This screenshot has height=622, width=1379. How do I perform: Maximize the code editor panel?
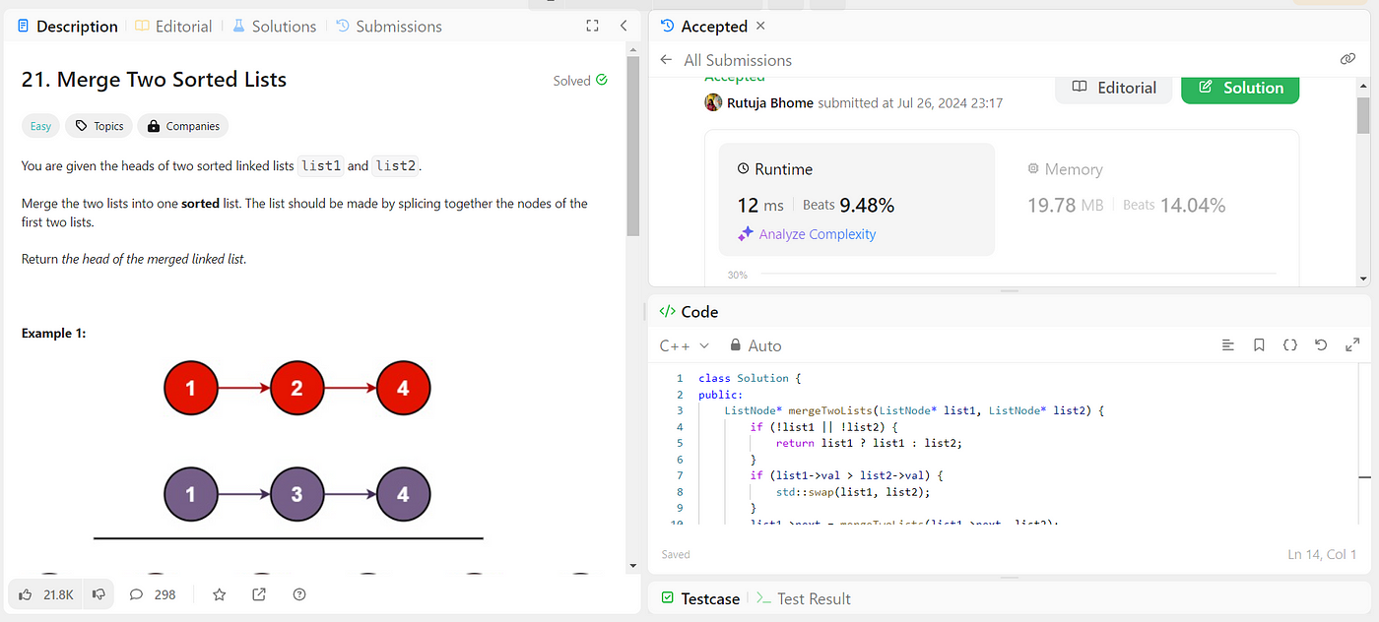pyautogui.click(x=1352, y=345)
